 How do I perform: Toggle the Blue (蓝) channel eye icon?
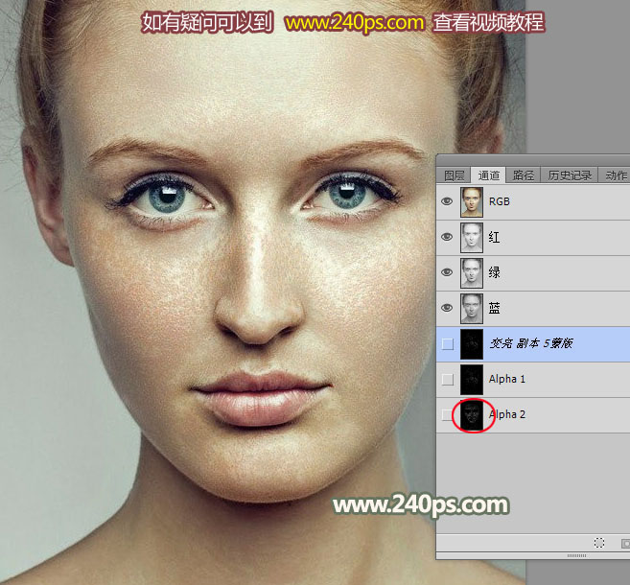pyautogui.click(x=447, y=308)
